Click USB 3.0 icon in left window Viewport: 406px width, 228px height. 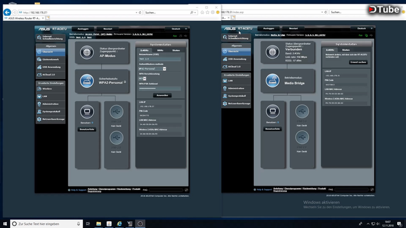pos(116,111)
